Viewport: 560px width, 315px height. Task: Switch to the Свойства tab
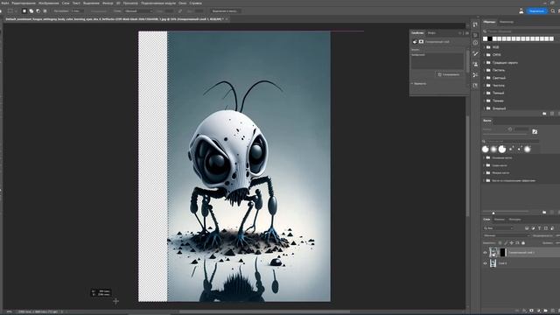pyautogui.click(x=417, y=33)
